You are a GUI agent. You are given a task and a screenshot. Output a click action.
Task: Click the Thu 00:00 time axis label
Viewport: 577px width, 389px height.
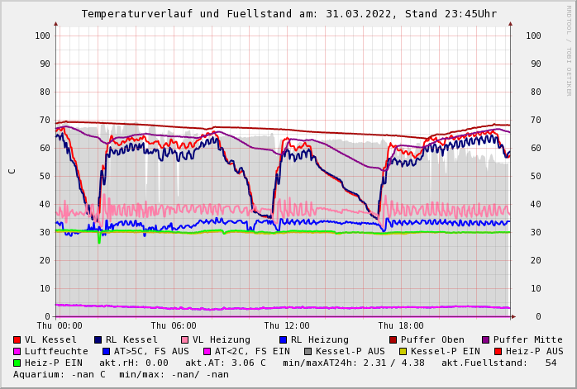coord(60,326)
